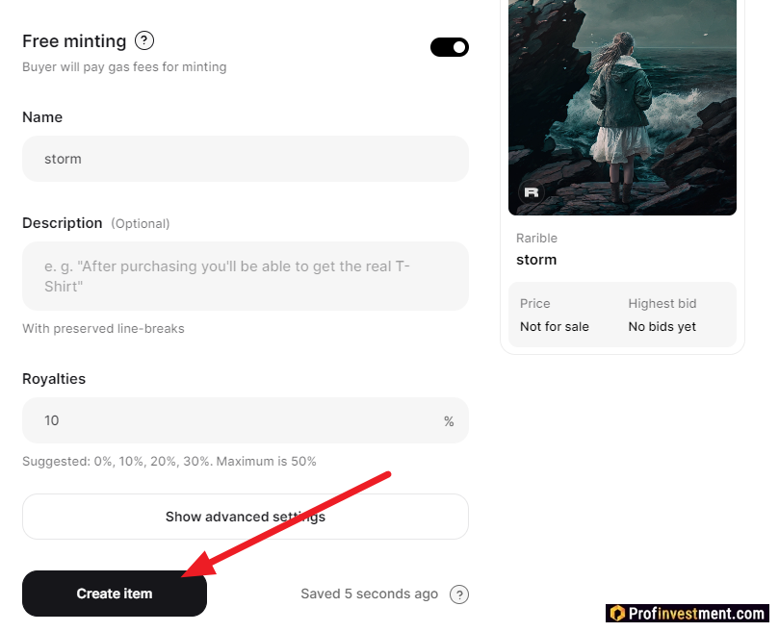Expand Show advanced settings

[x=245, y=517]
